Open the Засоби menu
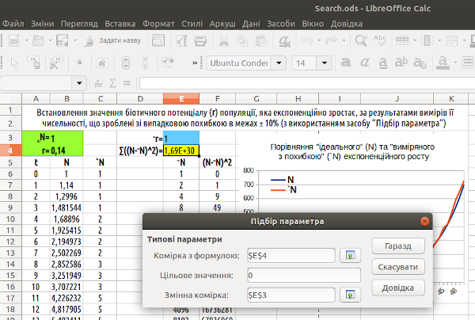Viewport: 475px width, 320px height. pos(281,24)
